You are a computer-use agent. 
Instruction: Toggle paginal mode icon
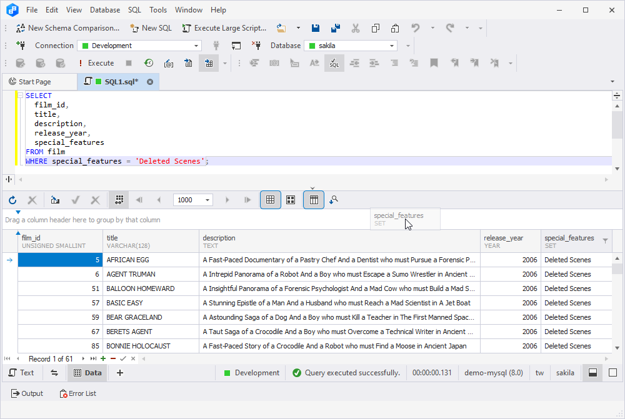[119, 200]
